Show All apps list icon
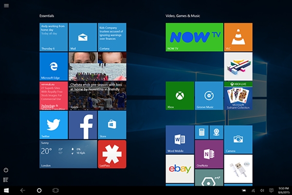This screenshot has width=292, height=195. pyautogui.click(x=6, y=179)
